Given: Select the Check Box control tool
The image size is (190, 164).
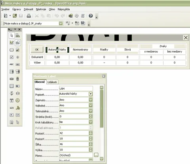Looking at the screenshot, I should pyautogui.click(x=11, y=57).
